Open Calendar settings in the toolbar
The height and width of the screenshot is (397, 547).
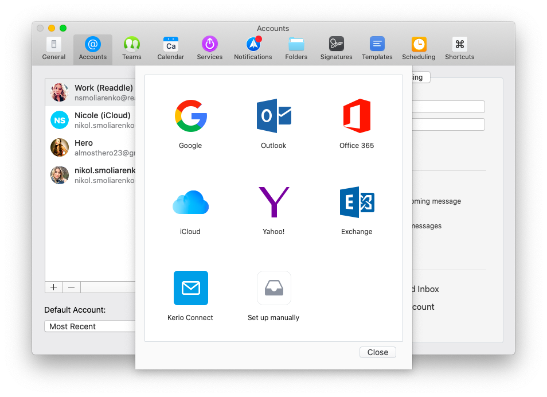click(171, 49)
